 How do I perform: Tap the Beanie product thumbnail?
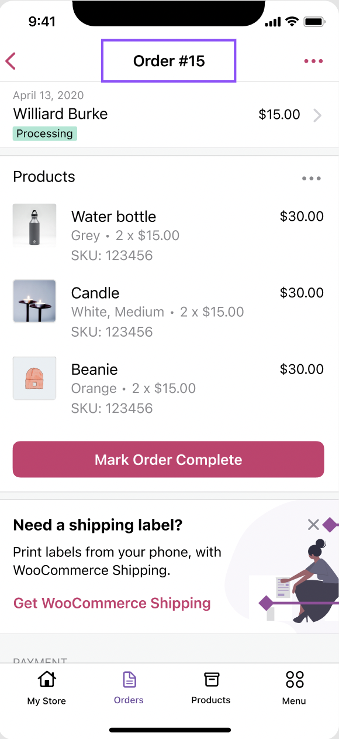tap(34, 378)
